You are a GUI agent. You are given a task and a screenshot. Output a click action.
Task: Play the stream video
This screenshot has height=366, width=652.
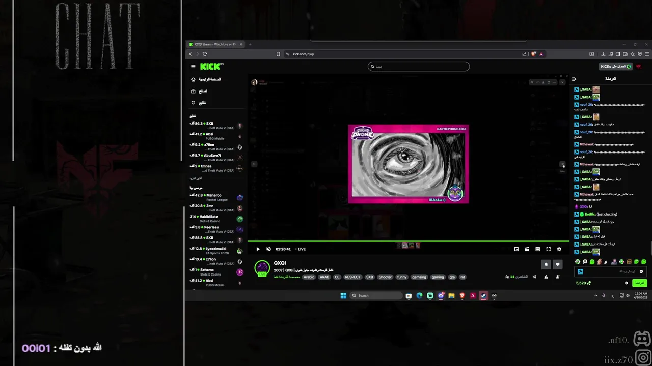click(258, 249)
